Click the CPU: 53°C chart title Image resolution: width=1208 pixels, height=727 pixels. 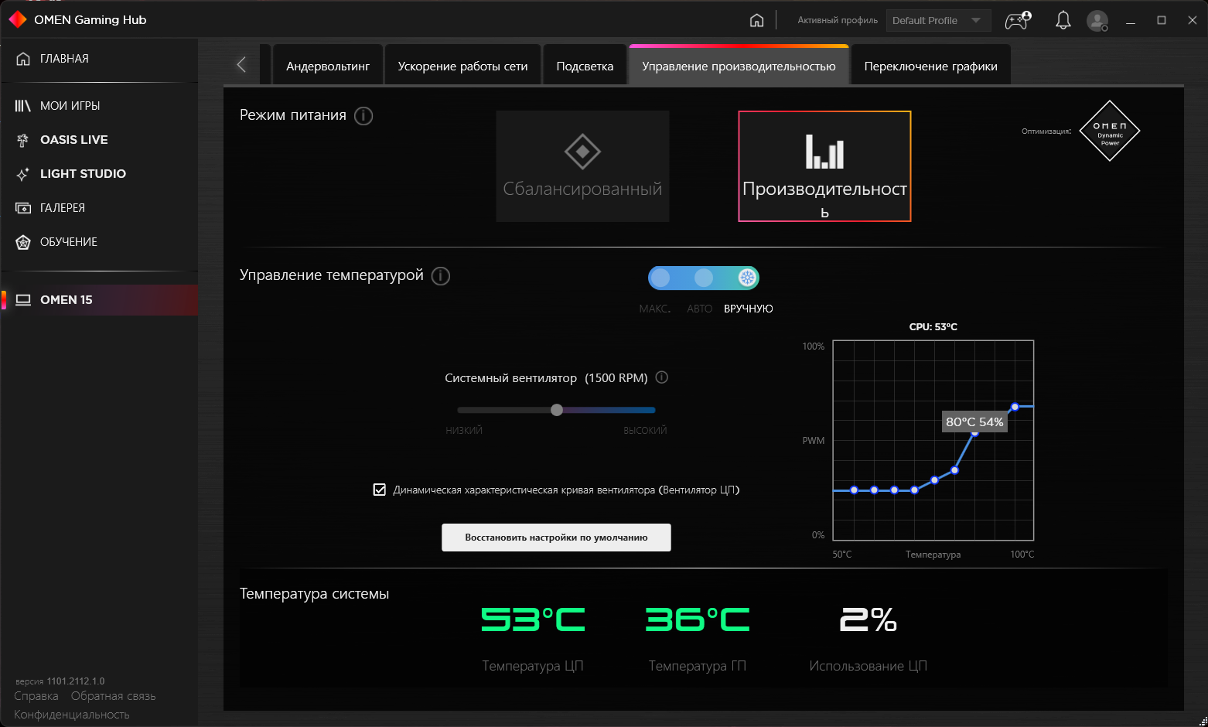(x=933, y=327)
